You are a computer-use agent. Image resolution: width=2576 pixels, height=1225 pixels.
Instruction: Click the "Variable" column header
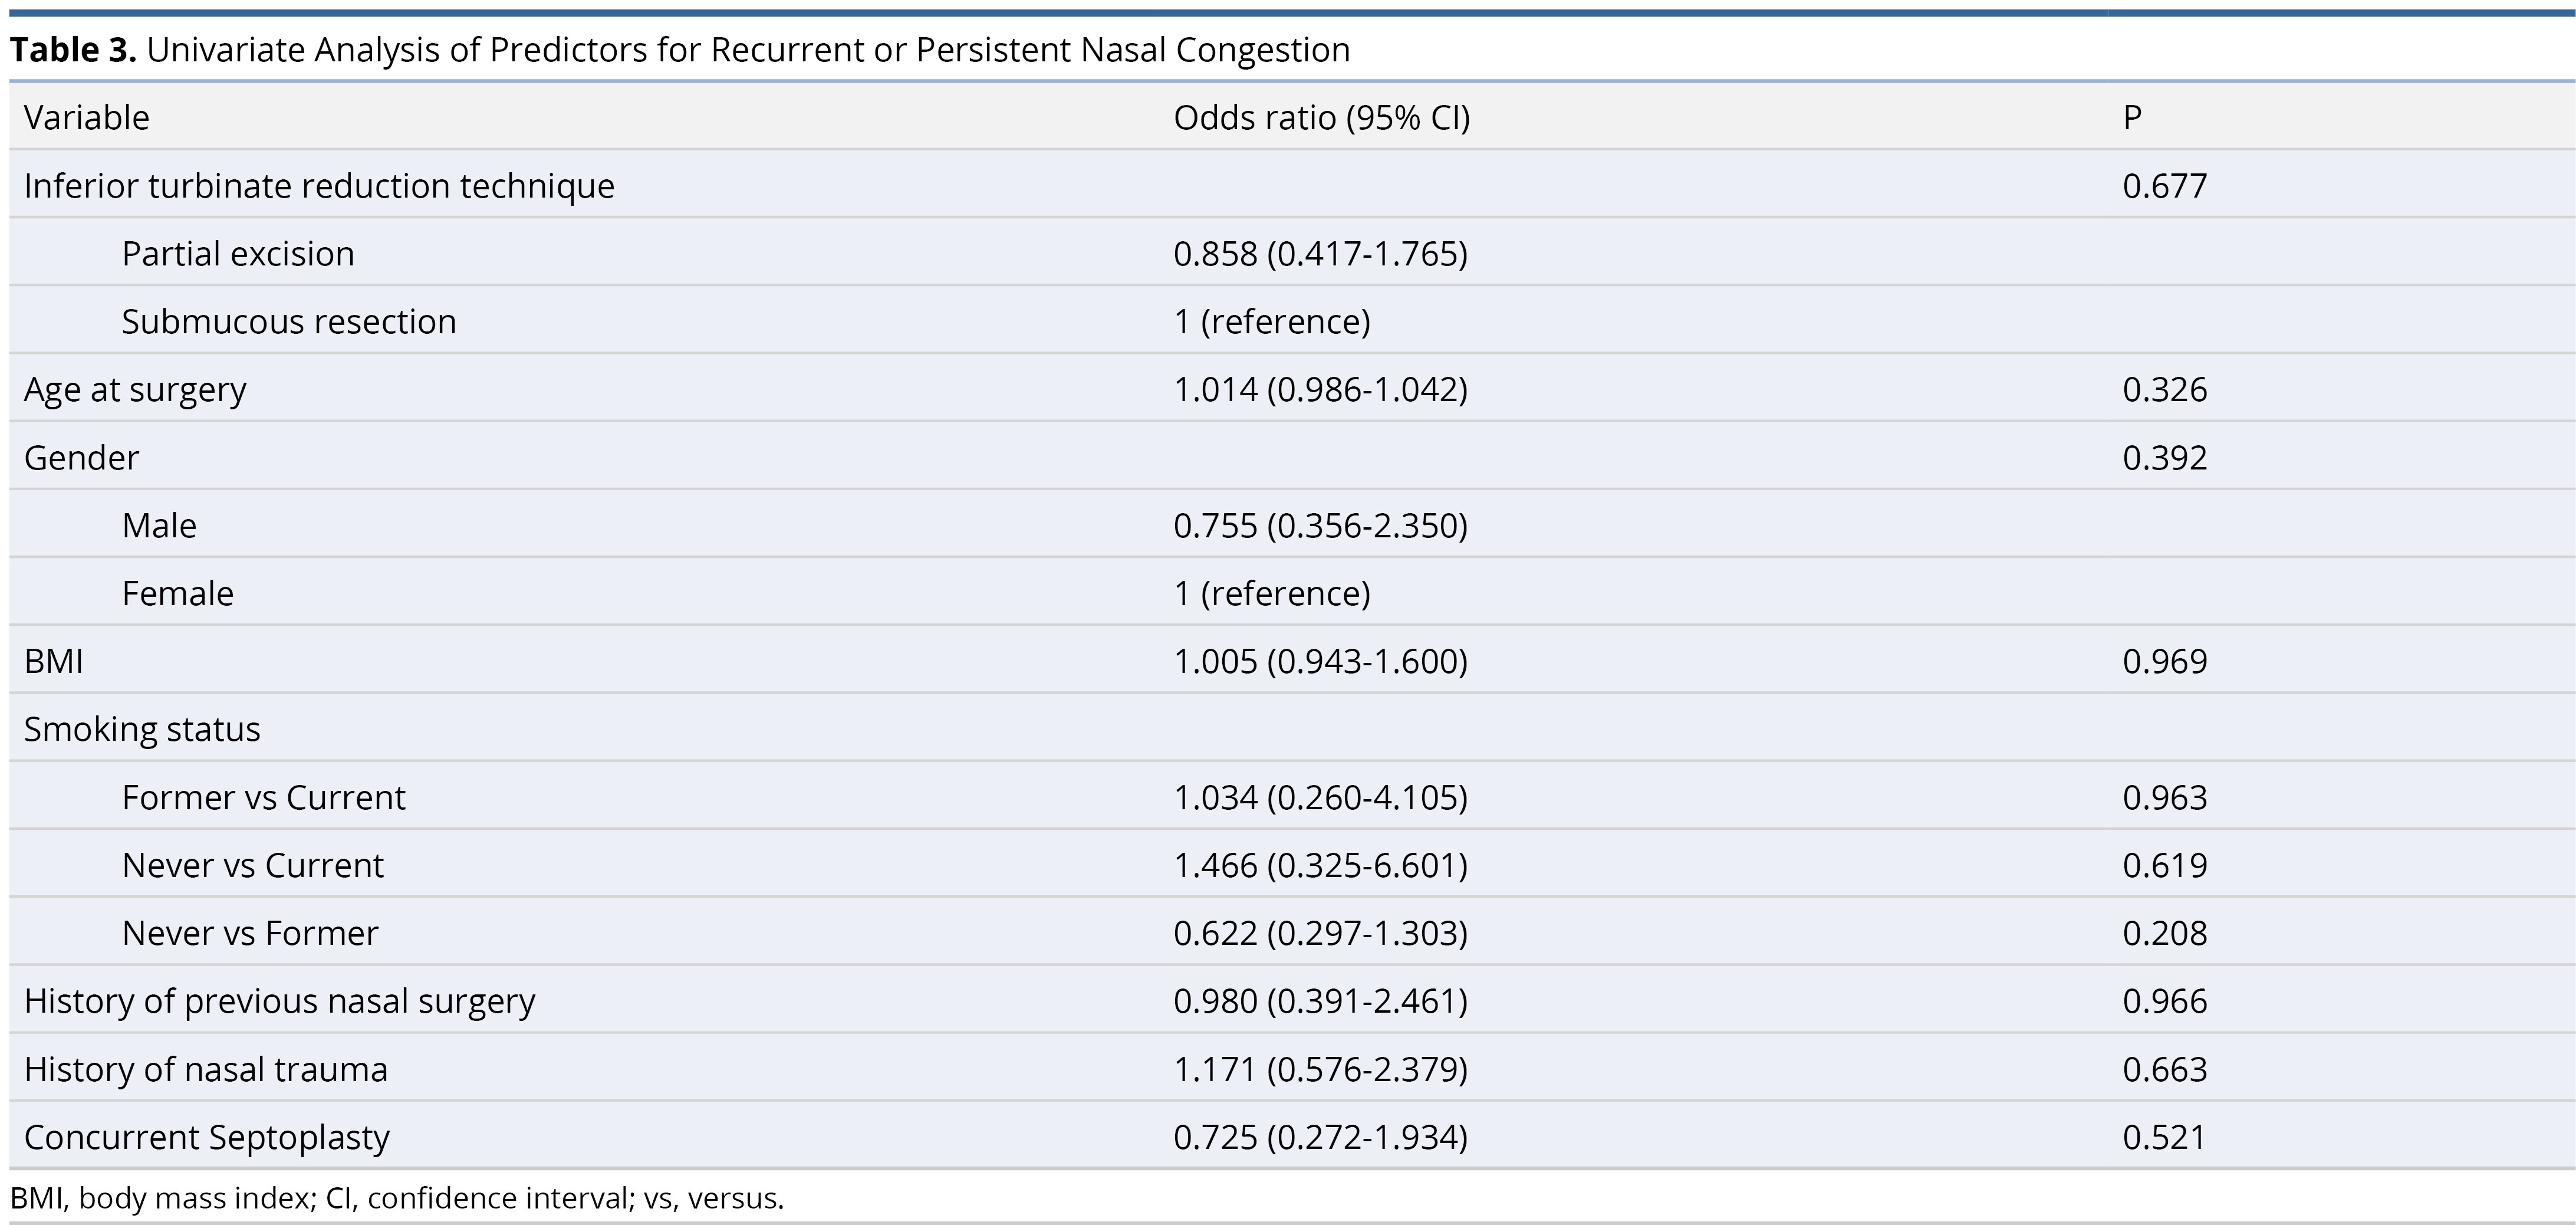coord(87,118)
